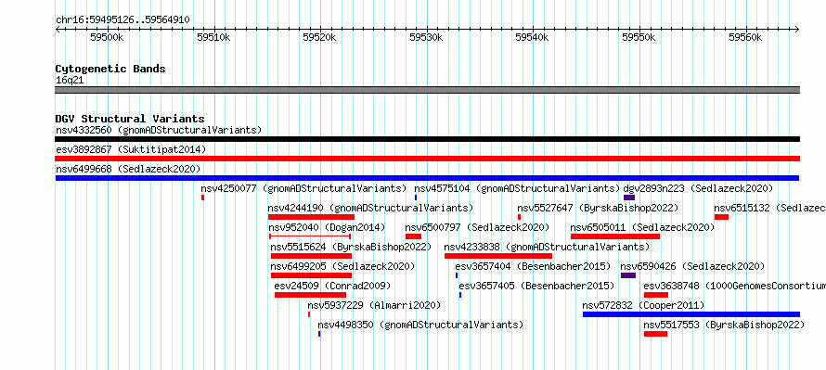Select the red nsv6500797 bar

(413, 236)
